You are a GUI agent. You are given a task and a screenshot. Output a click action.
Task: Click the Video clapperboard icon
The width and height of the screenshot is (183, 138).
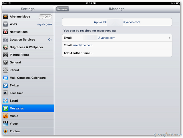[x=5, y=123]
